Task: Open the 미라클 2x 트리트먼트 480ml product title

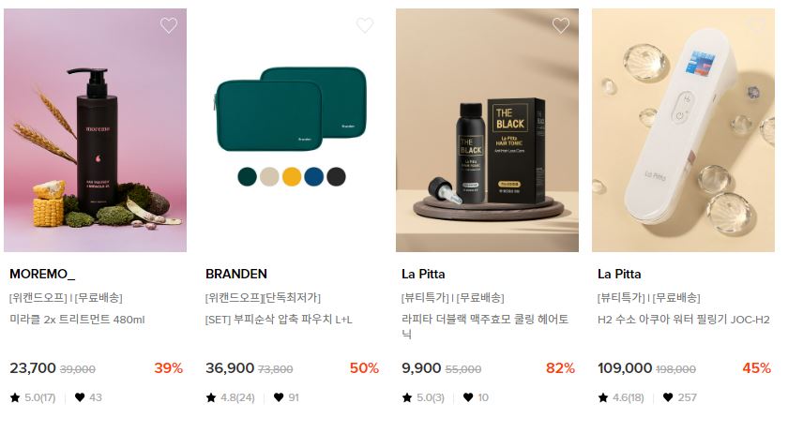Action: click(x=77, y=320)
